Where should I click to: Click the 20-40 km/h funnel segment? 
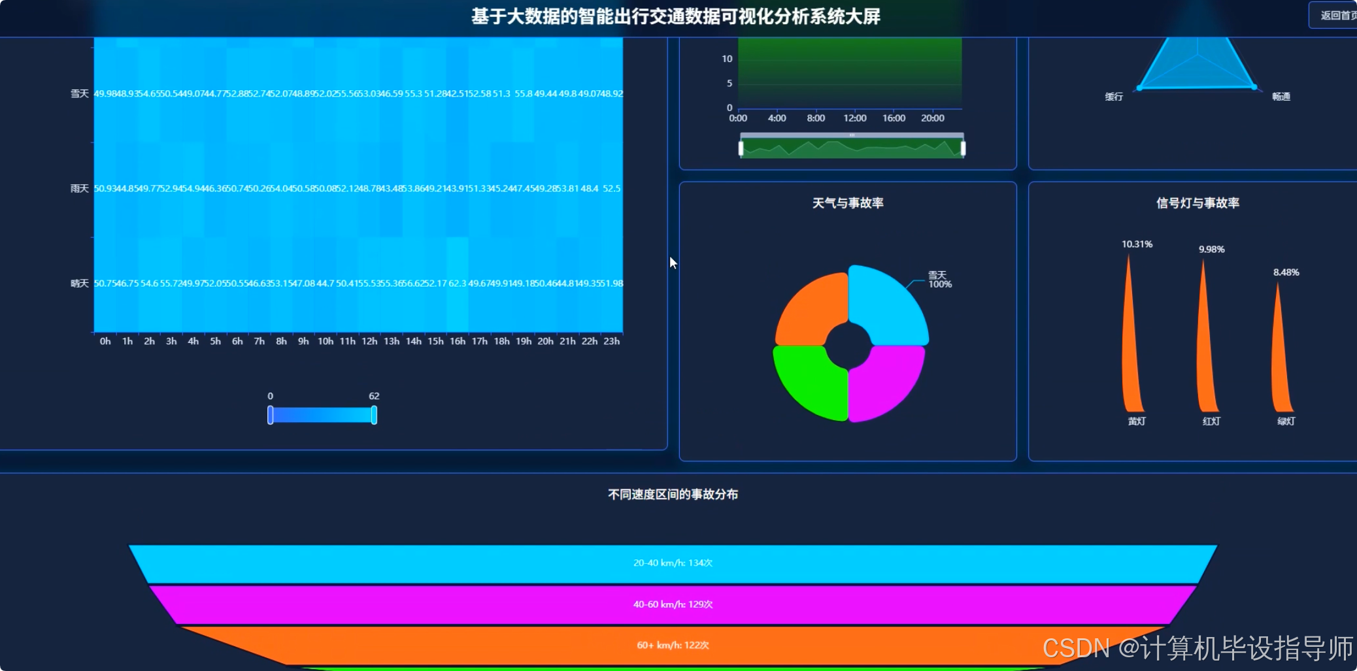click(672, 561)
